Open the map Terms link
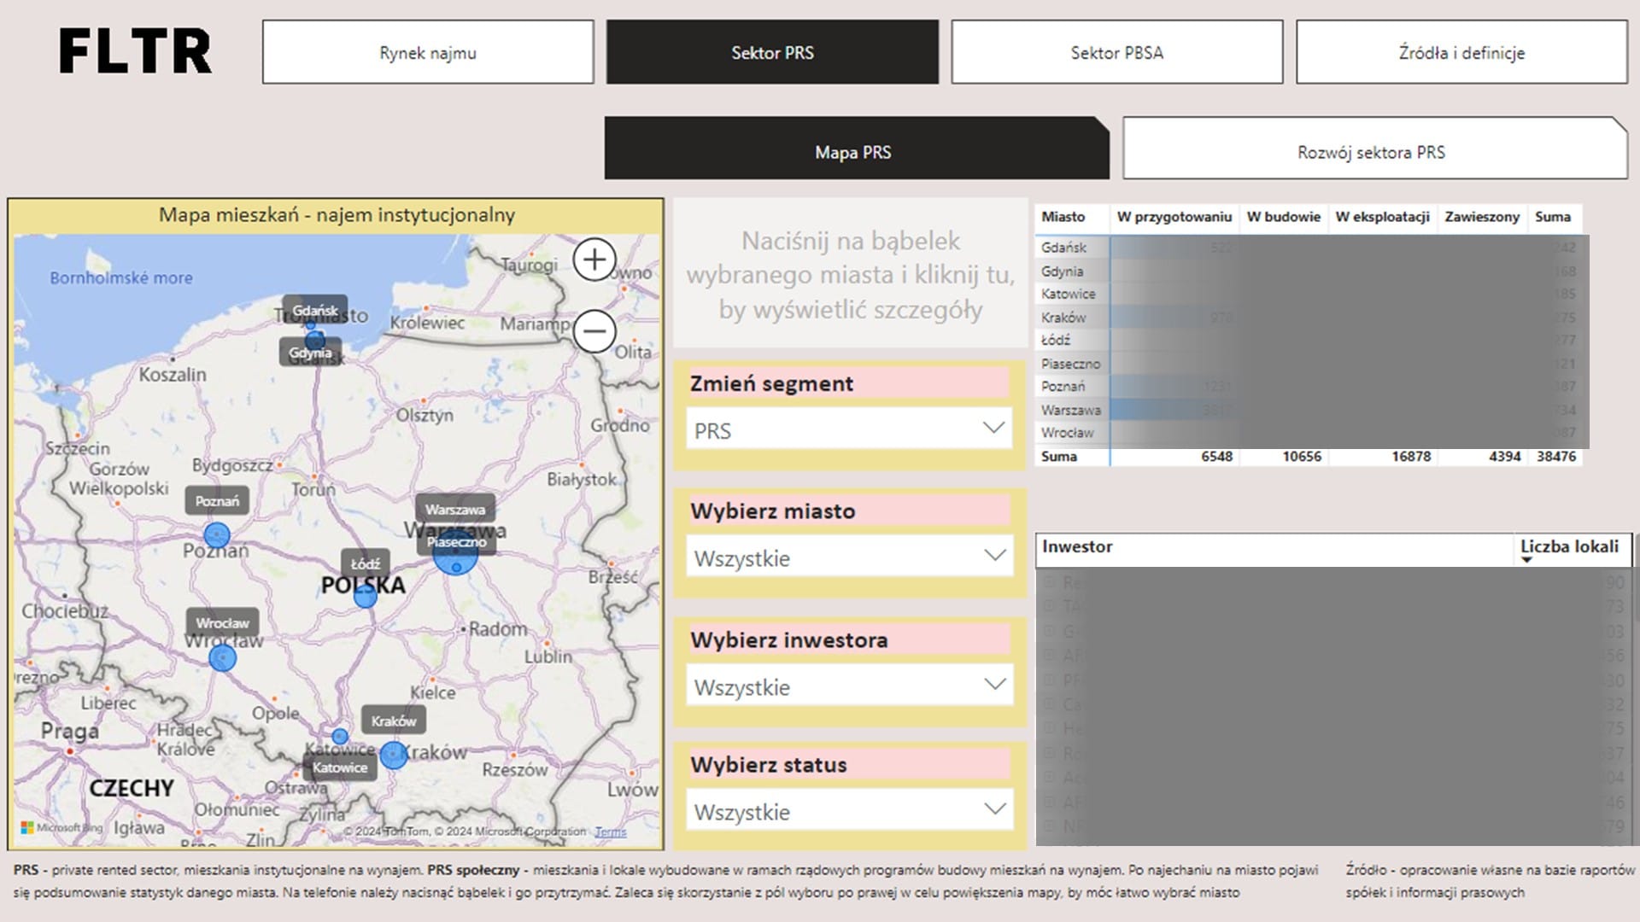The width and height of the screenshot is (1640, 922). coord(610,832)
